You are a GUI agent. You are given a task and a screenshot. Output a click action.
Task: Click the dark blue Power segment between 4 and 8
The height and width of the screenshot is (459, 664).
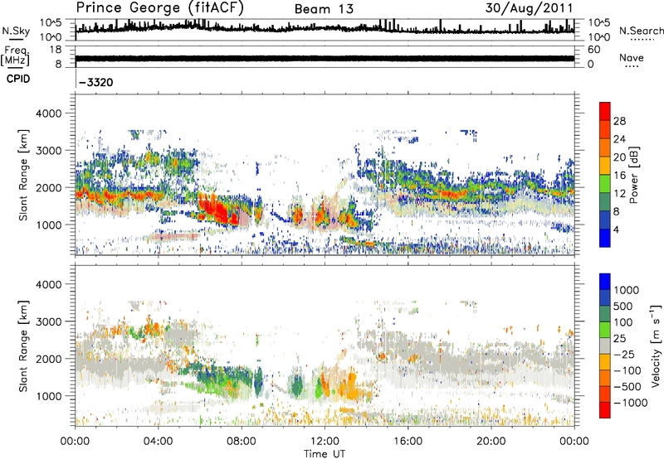pyautogui.click(x=605, y=220)
